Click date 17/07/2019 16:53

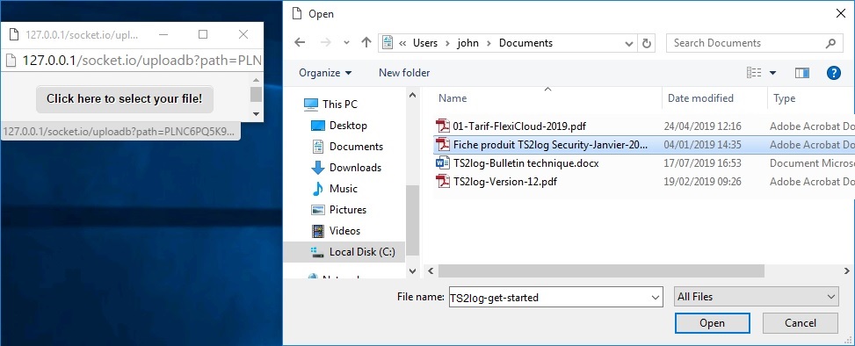702,163
